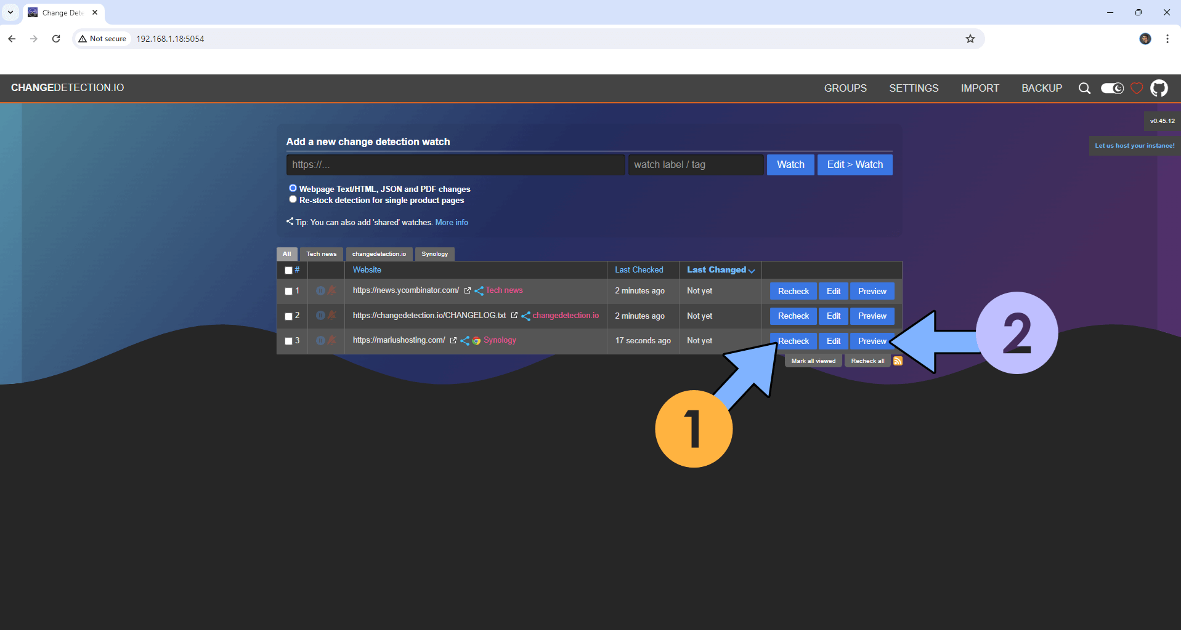
Task: Sort by Last Checked column
Action: click(x=639, y=270)
